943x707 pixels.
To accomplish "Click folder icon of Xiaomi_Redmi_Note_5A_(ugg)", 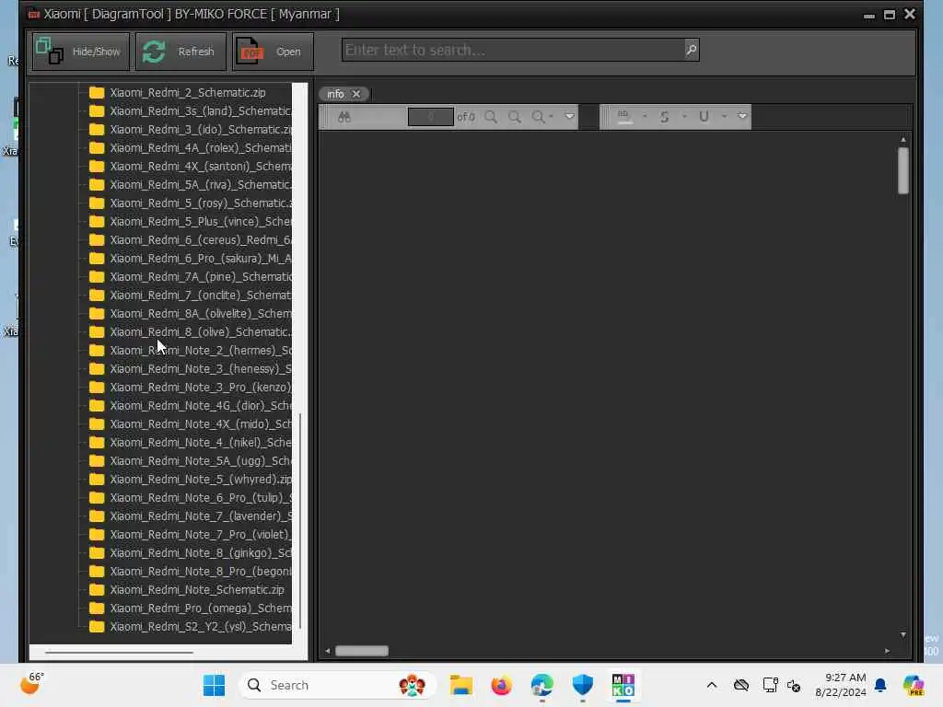I will coord(97,460).
